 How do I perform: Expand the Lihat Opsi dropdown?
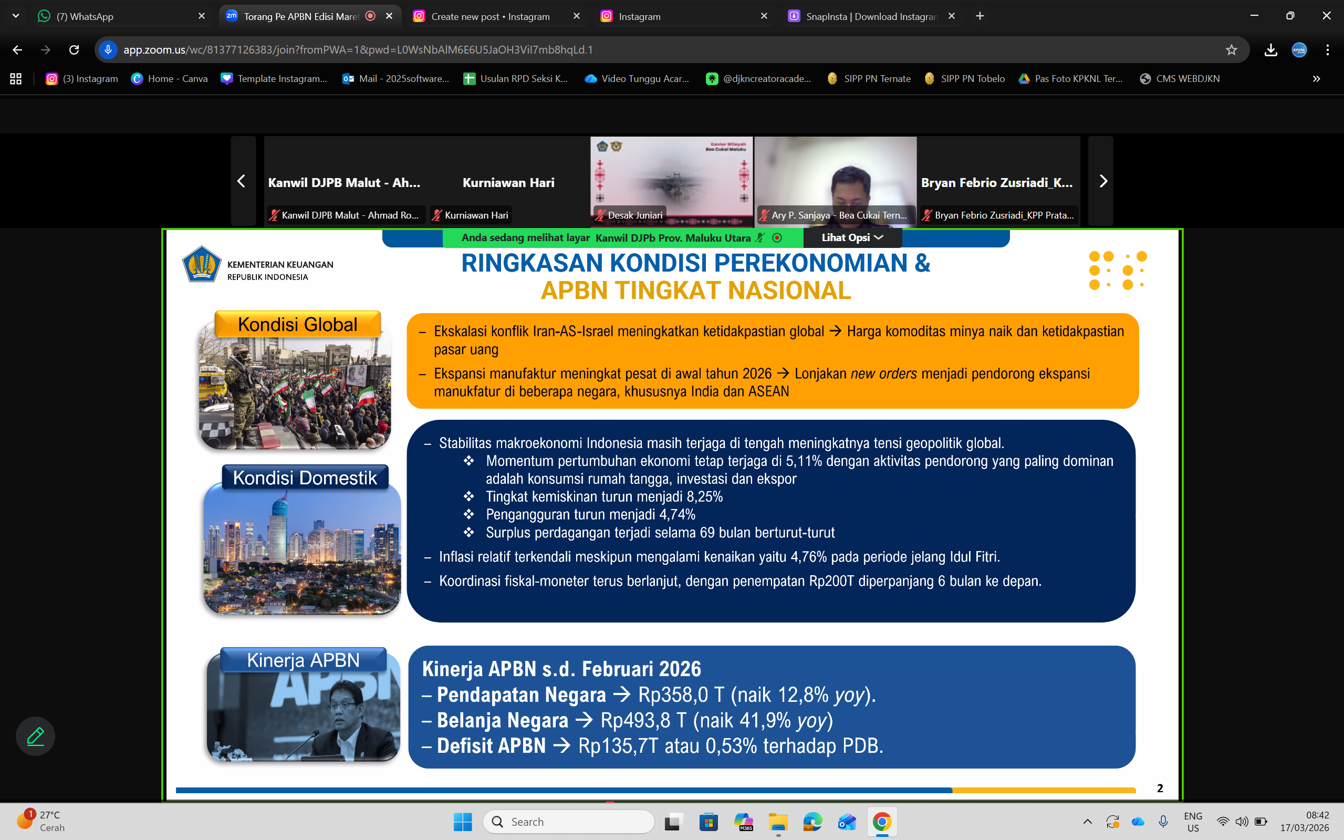pos(852,238)
